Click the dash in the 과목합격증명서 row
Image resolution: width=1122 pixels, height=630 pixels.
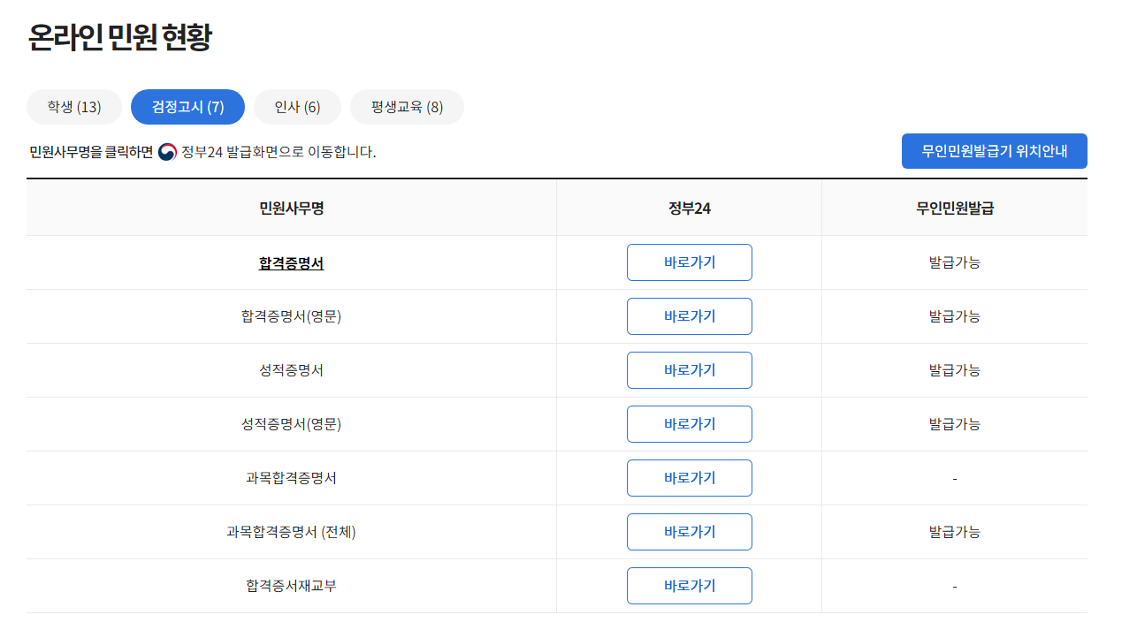[x=954, y=477]
